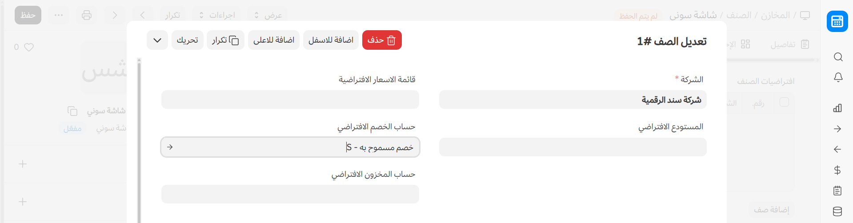Click اضافة للاسفل to insert row below
Viewport: 853px width, 223px height.
point(331,40)
